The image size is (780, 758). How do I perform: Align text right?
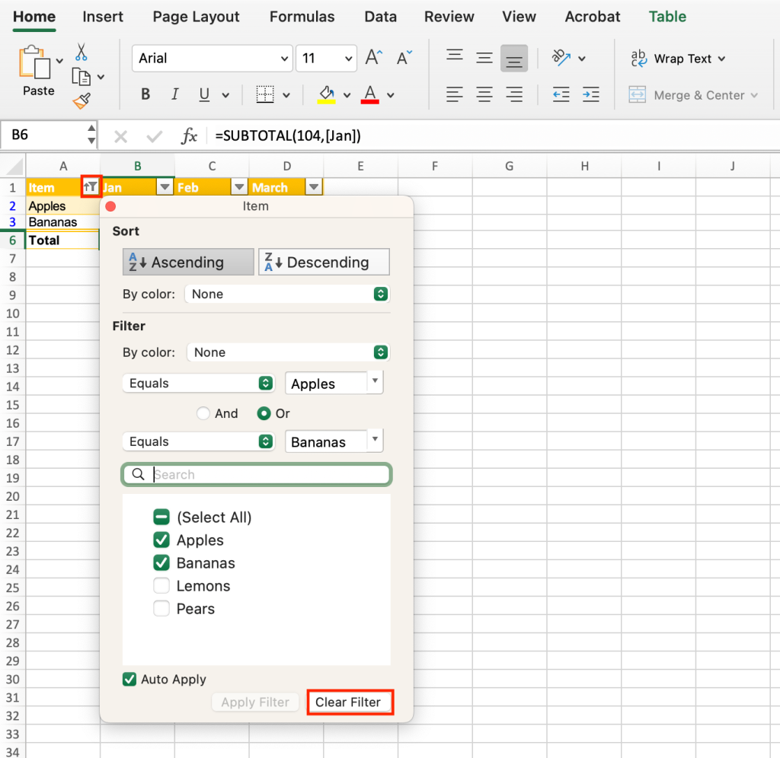514,94
